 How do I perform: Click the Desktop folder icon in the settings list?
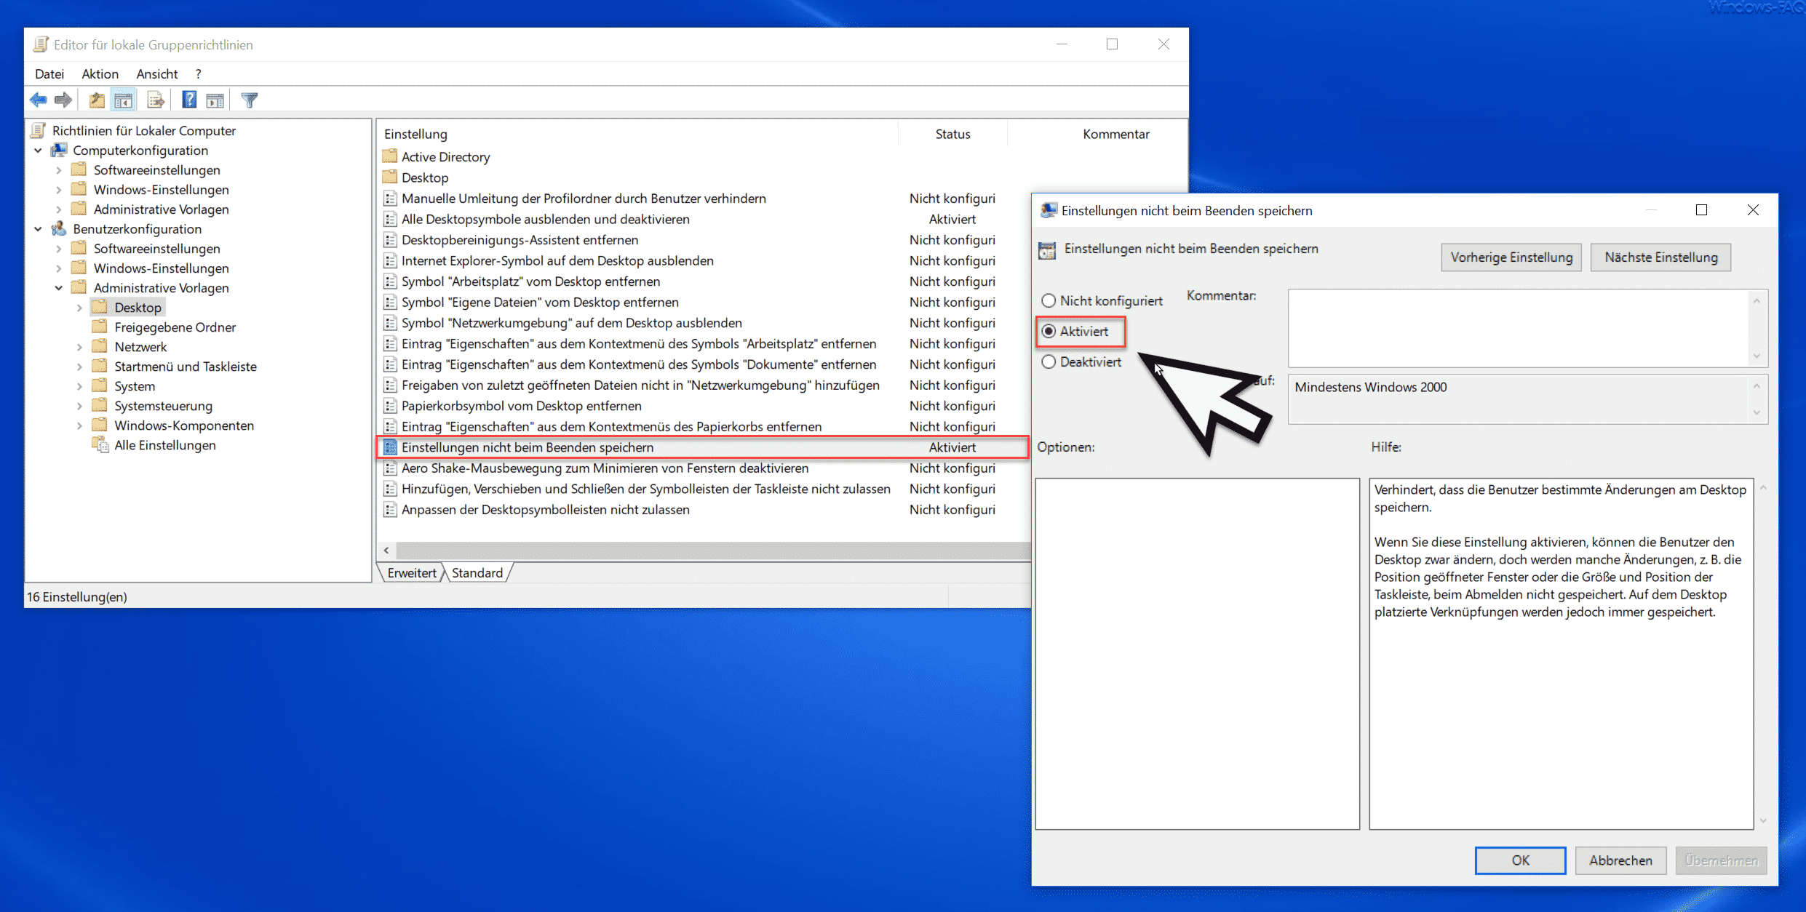(390, 177)
